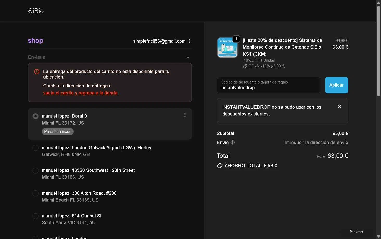Screen dimensions: 381x239
Task: Open the Shop logo
Action: tap(36, 41)
